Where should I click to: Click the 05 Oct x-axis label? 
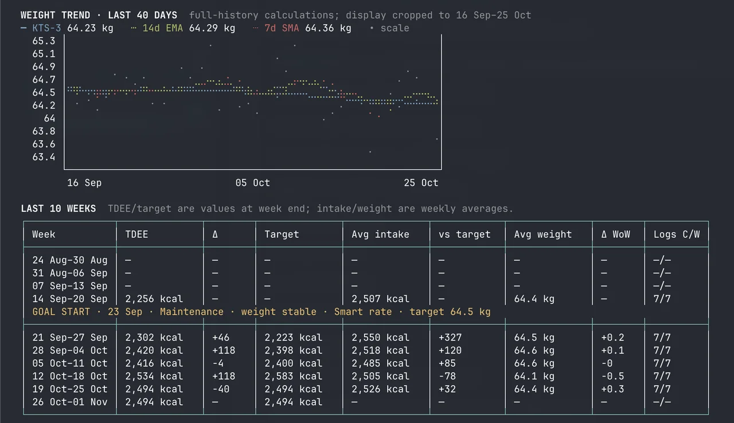click(253, 183)
